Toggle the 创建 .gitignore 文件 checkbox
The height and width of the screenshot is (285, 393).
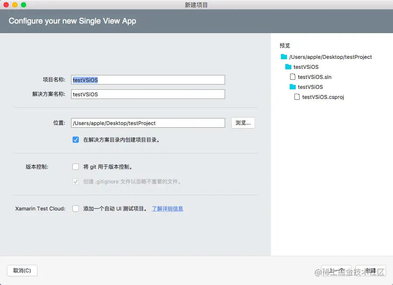point(76,181)
